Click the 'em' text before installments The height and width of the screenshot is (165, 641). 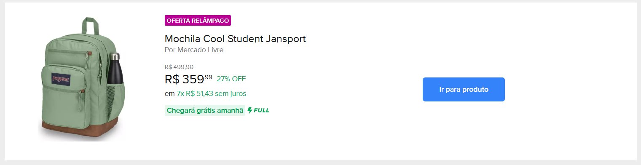click(x=169, y=93)
